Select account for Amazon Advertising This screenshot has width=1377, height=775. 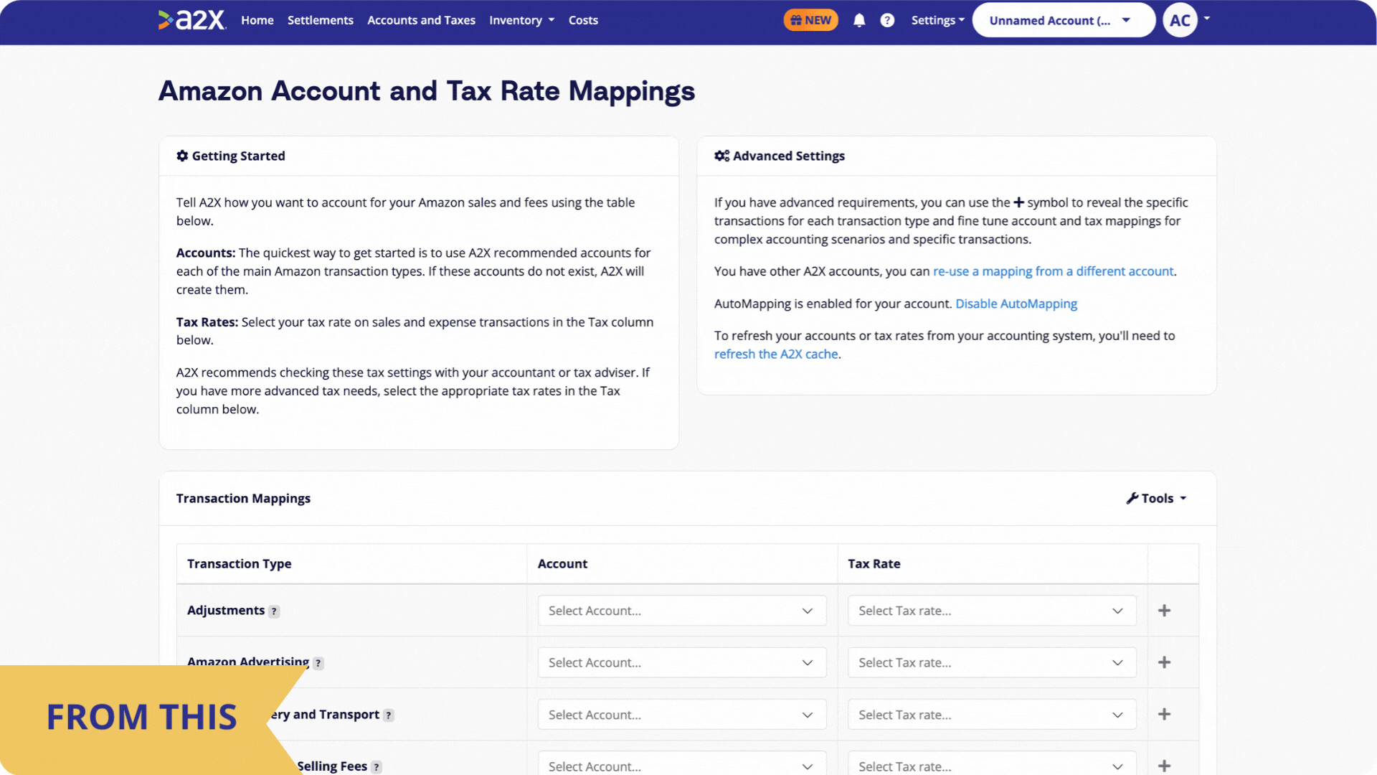682,662
